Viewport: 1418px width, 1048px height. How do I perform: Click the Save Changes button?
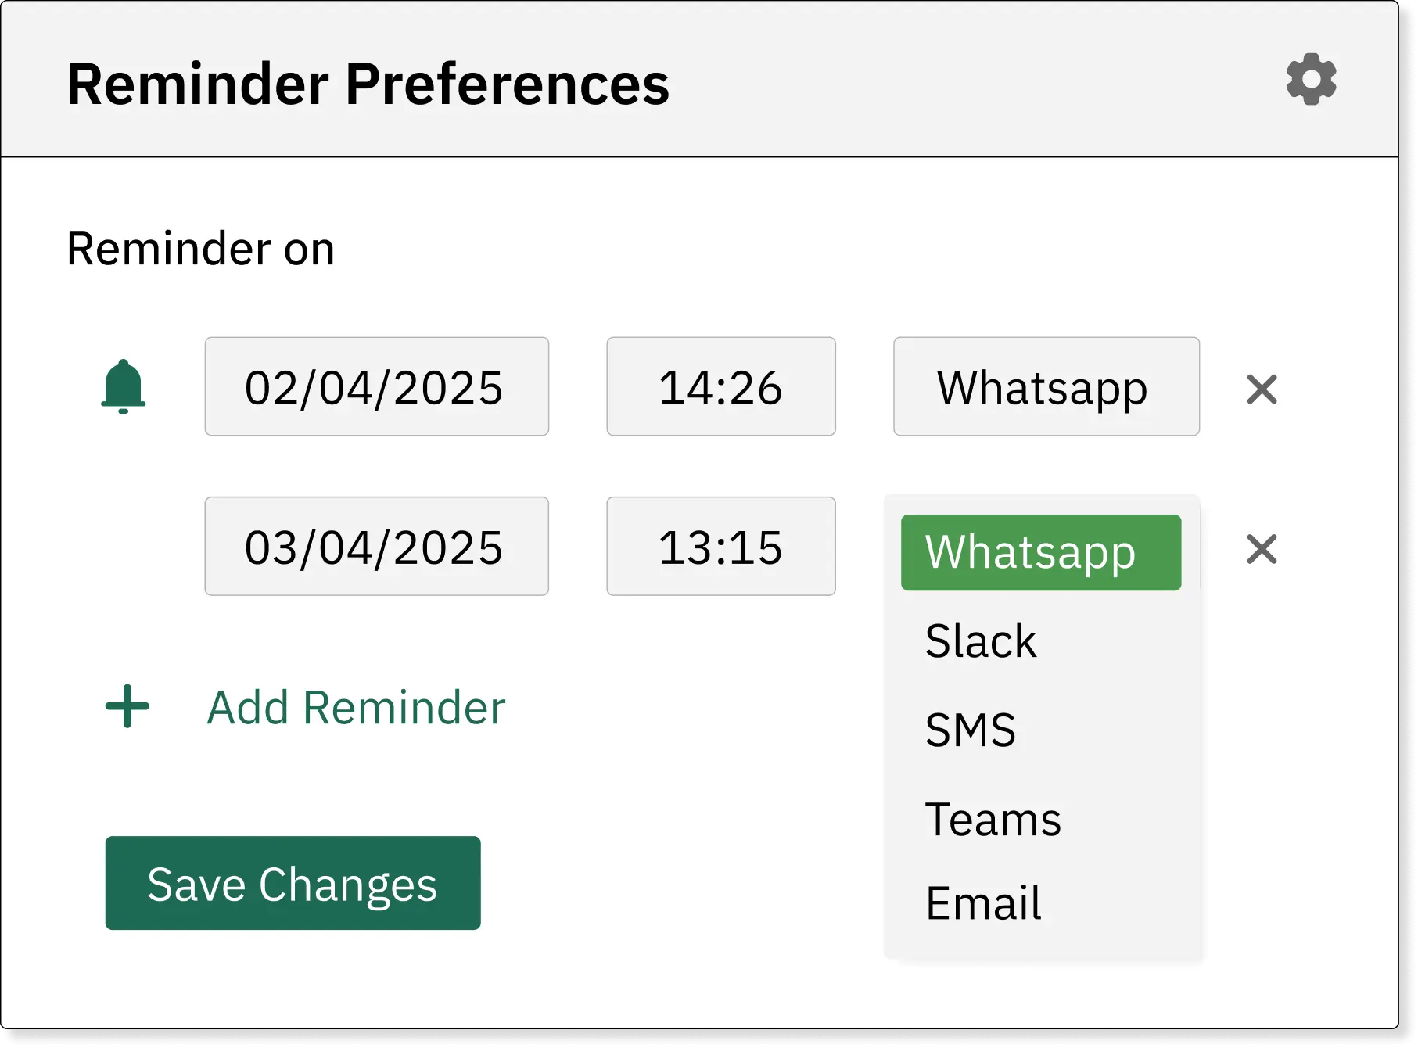click(293, 883)
